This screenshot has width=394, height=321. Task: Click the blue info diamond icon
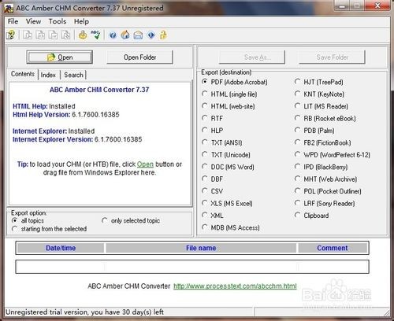(x=151, y=35)
